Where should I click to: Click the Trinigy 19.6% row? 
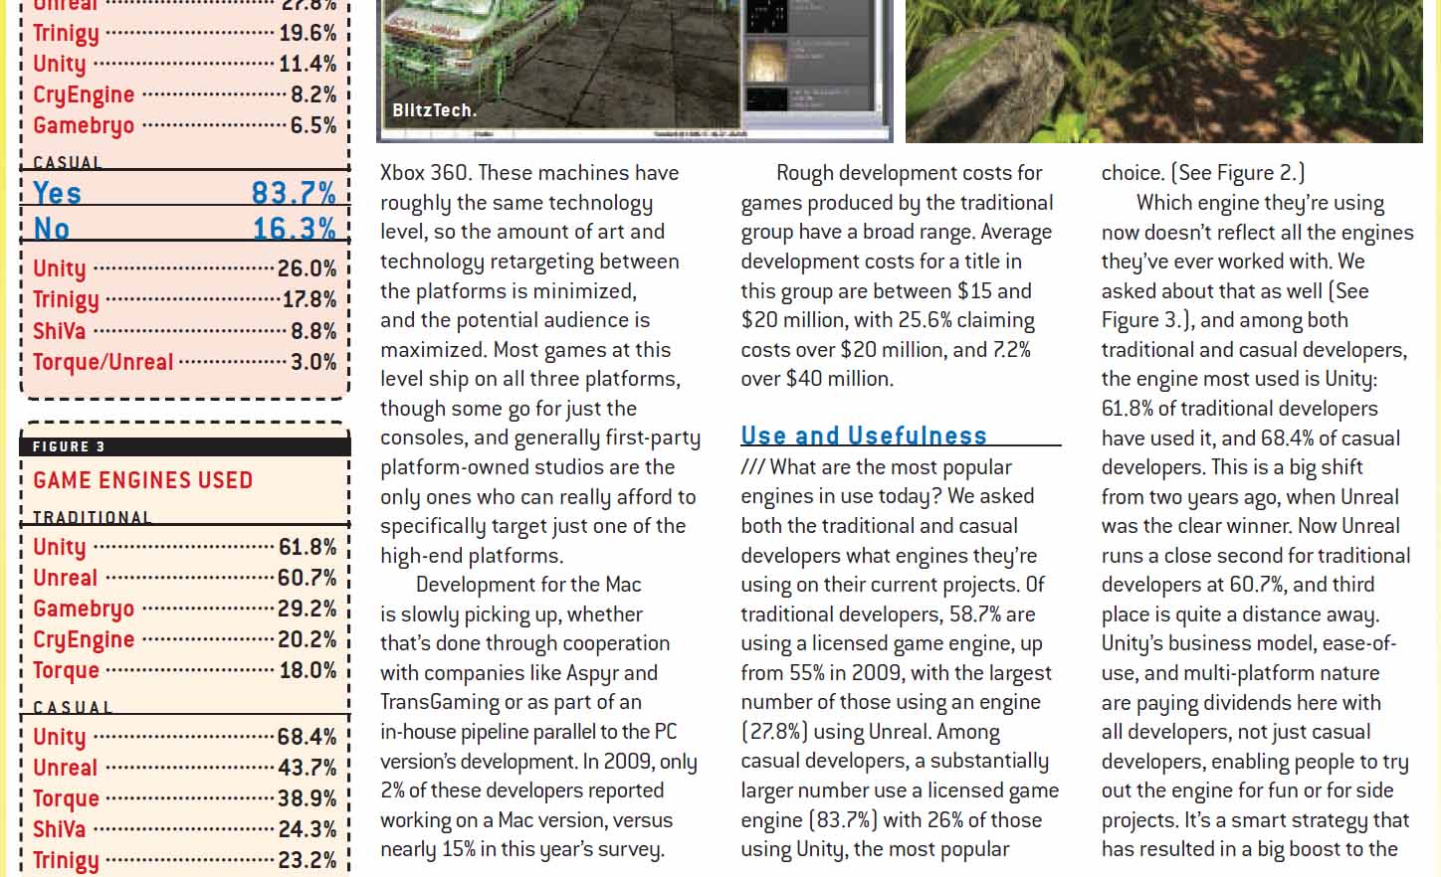pyautogui.click(x=185, y=33)
